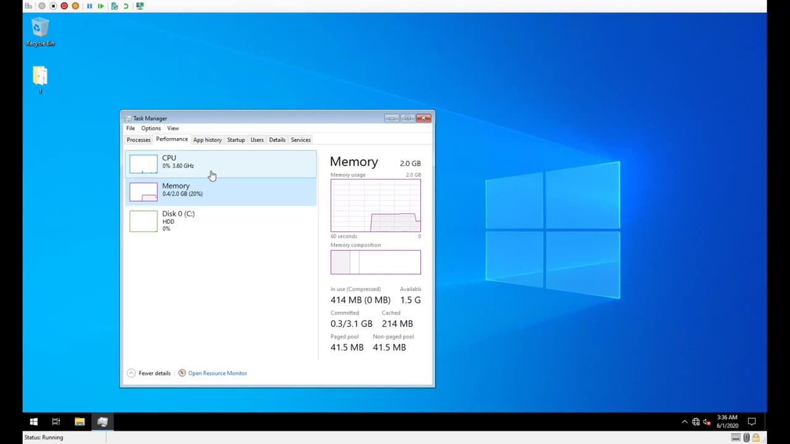
Task: Click the '0.3/3.1 GB' committed value
Action: point(351,324)
